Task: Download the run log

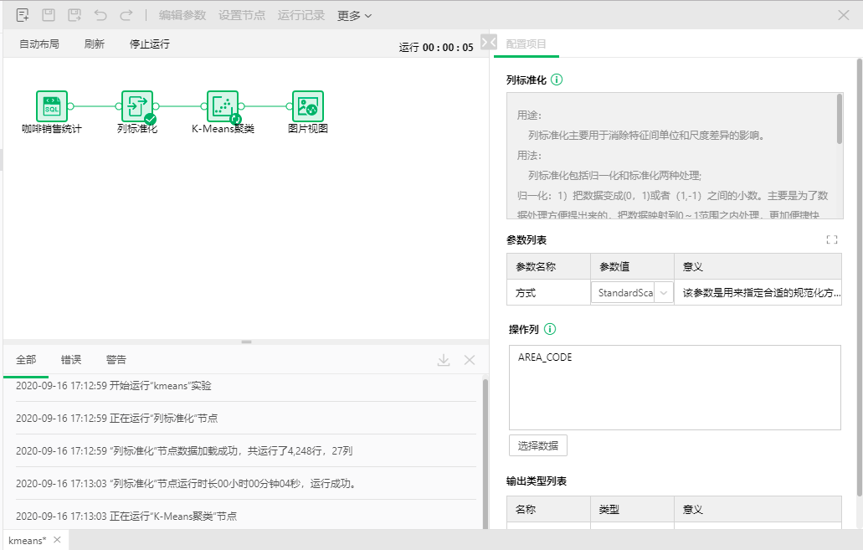Action: [444, 360]
